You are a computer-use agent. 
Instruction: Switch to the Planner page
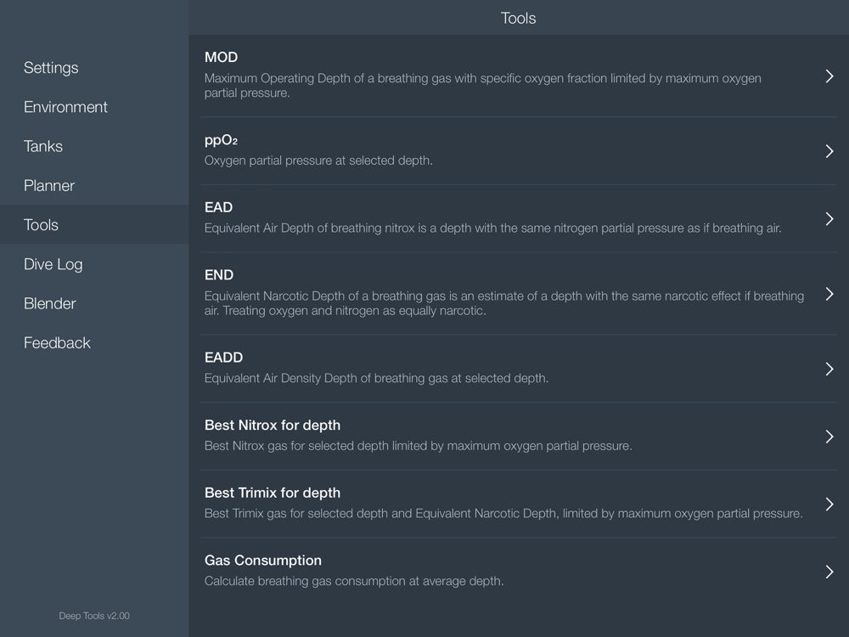point(49,185)
